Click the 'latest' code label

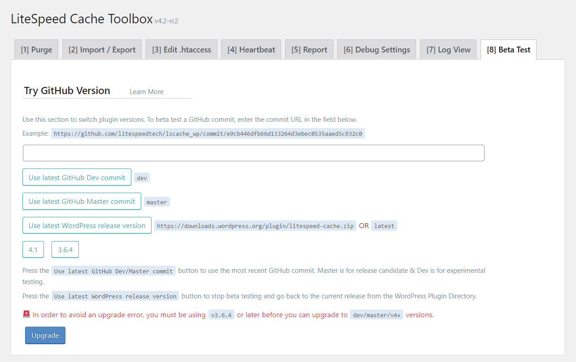tap(384, 226)
